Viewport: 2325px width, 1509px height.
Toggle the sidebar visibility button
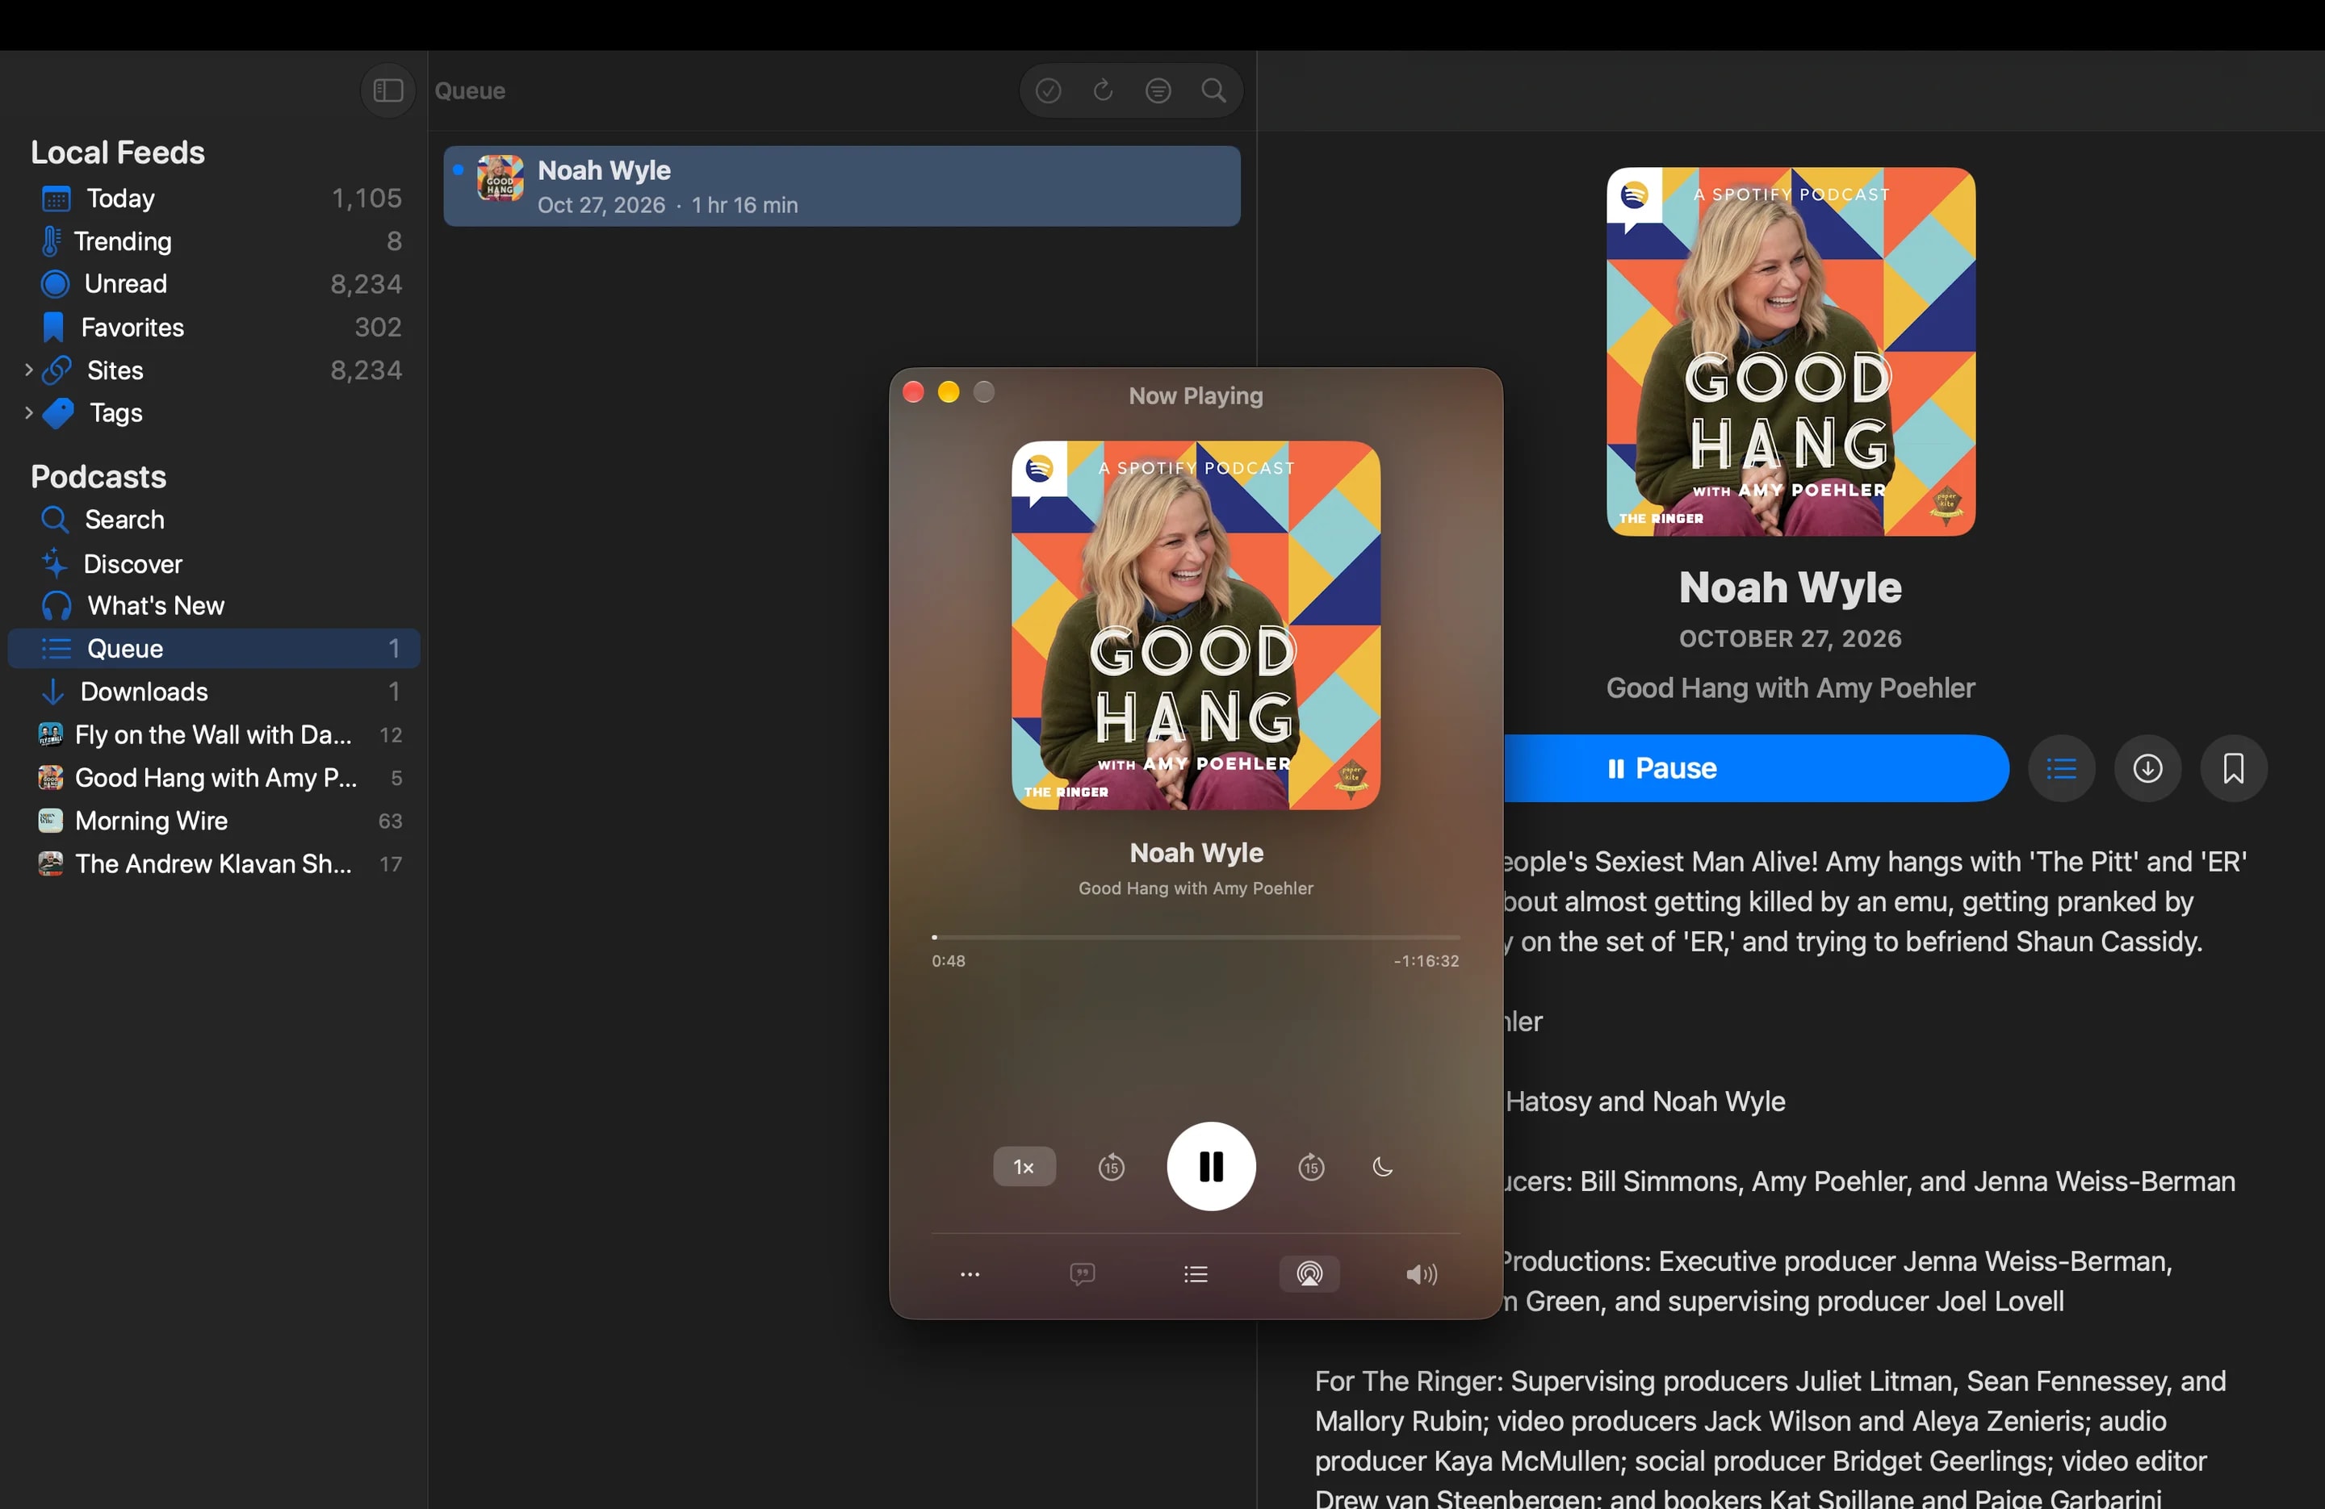[387, 91]
